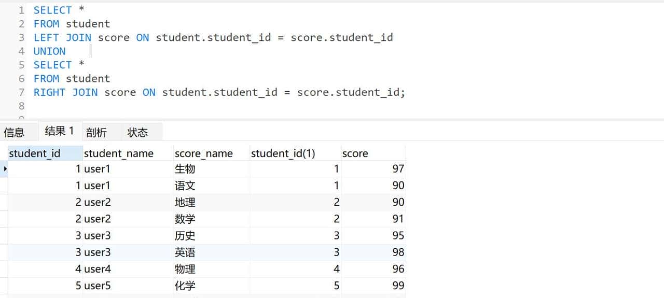Select the cell containing 数学
The image size is (664, 298).
212,219
